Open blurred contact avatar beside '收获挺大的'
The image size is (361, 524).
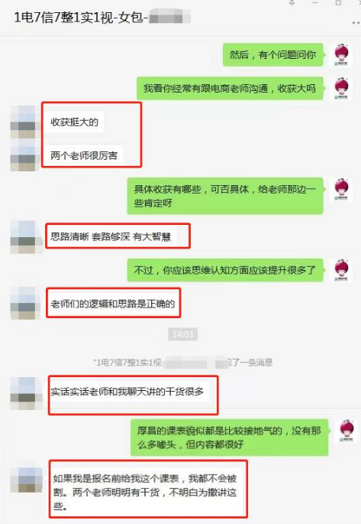point(23,122)
